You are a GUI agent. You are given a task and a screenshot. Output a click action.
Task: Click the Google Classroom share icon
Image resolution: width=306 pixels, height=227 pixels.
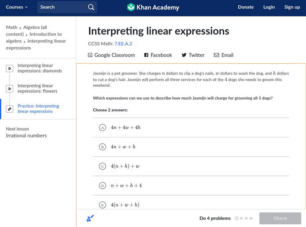click(90, 55)
